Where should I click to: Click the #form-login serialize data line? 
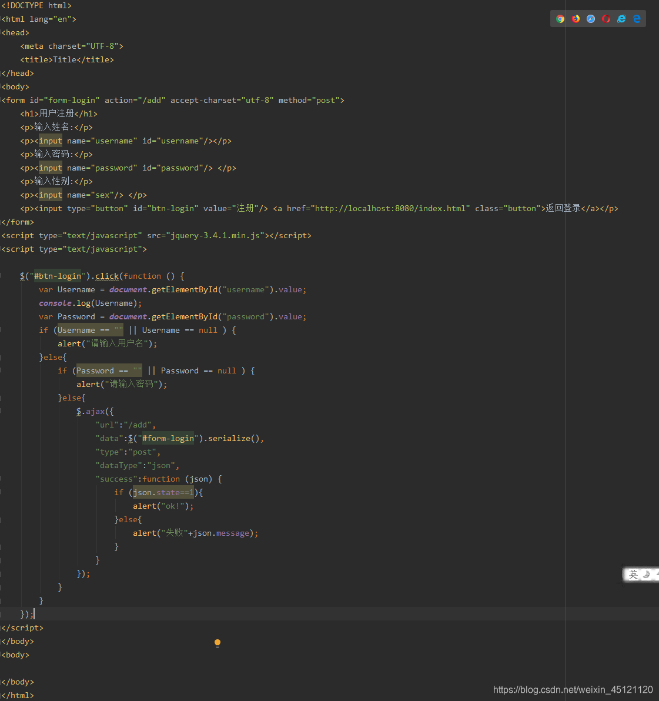[180, 438]
